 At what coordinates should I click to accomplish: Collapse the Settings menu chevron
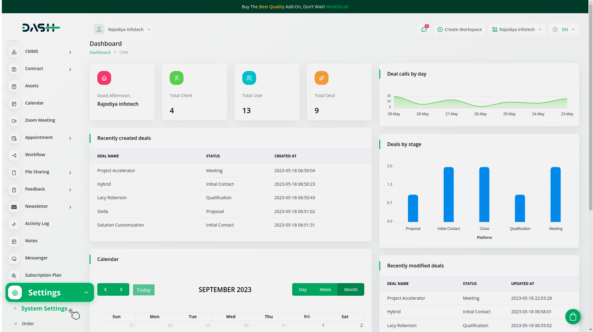(86, 293)
